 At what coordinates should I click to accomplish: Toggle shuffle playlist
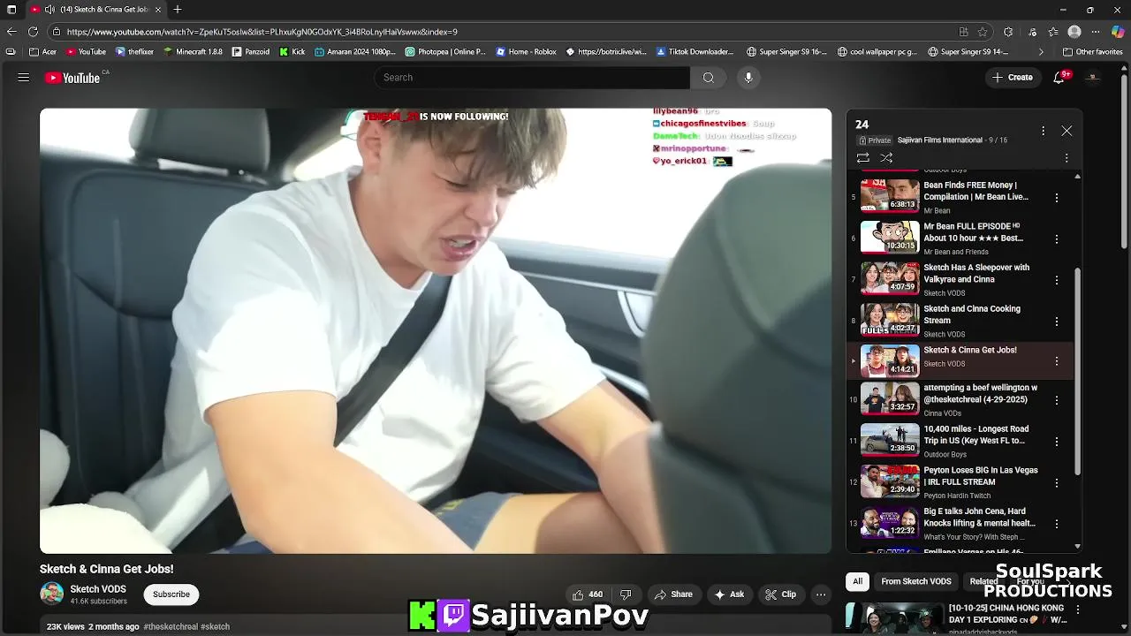pyautogui.click(x=886, y=158)
